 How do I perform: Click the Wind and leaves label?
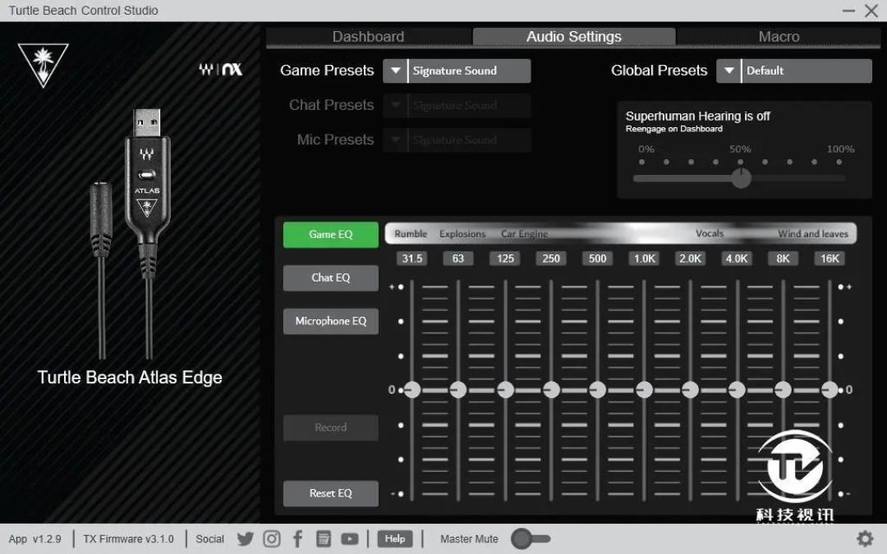pyautogui.click(x=813, y=233)
